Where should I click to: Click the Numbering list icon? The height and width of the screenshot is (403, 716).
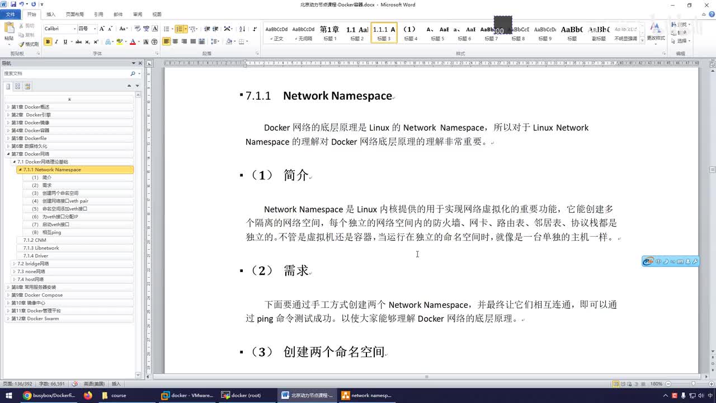click(179, 29)
